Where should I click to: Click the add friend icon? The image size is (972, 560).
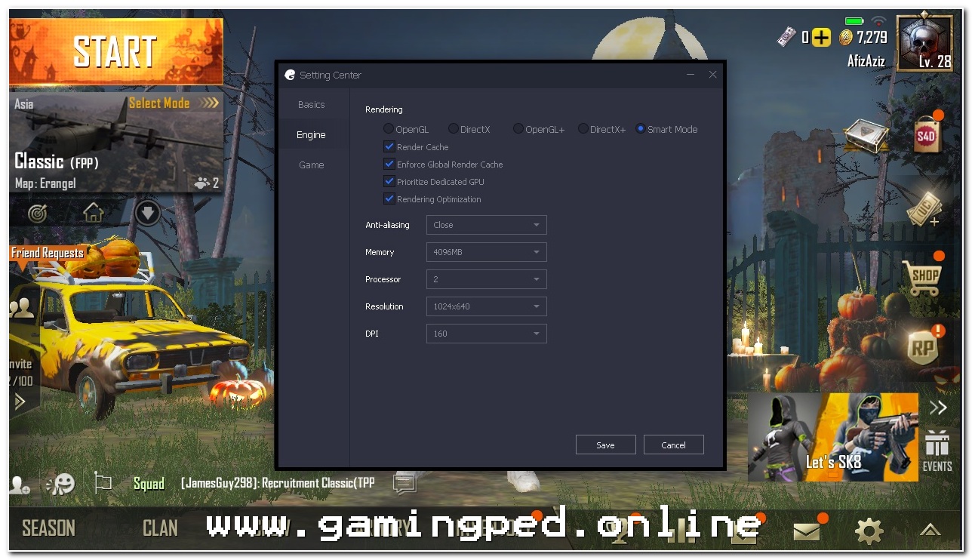(20, 485)
